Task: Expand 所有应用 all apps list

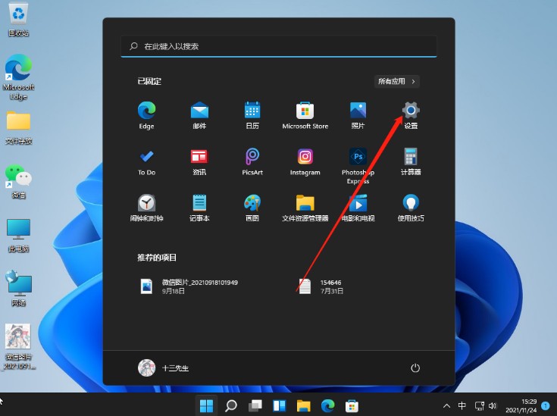Action: click(x=396, y=81)
